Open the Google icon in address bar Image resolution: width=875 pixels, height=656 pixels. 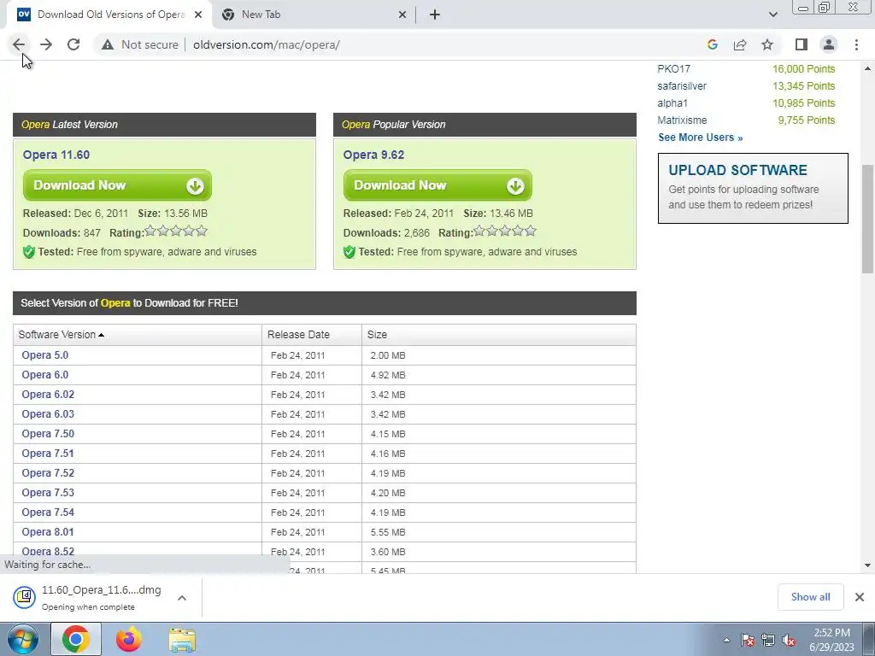[x=712, y=44]
